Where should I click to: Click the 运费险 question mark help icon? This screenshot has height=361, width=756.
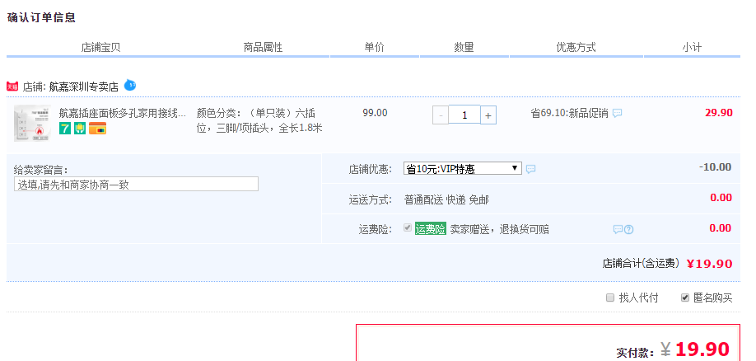[628, 230]
